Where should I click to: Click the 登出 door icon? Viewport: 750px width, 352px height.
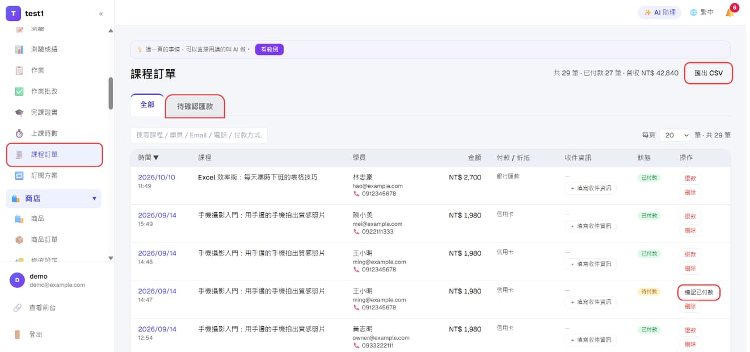click(18, 334)
